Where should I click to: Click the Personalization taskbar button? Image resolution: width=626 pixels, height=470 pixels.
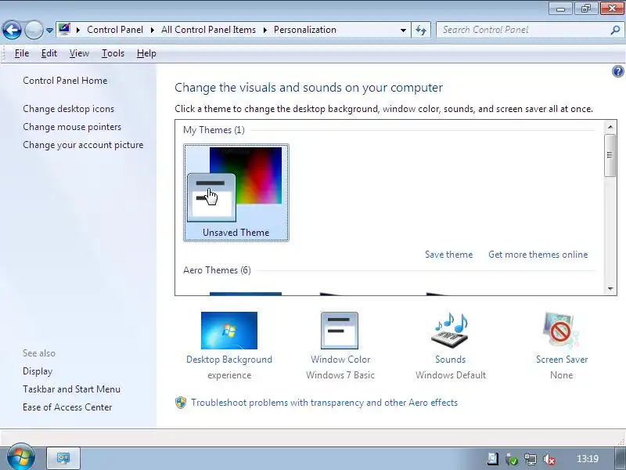(63, 458)
